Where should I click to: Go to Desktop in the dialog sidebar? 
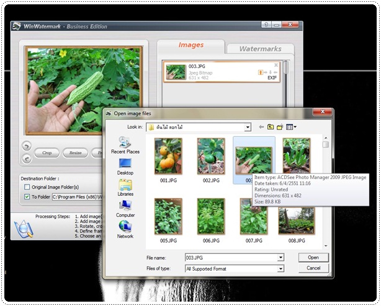click(x=125, y=167)
